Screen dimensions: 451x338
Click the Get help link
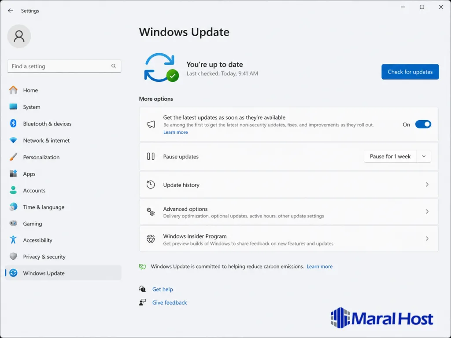click(x=163, y=289)
